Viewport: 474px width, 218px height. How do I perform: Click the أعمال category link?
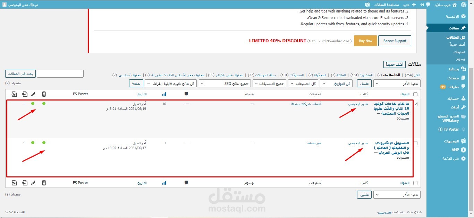tap(317, 104)
